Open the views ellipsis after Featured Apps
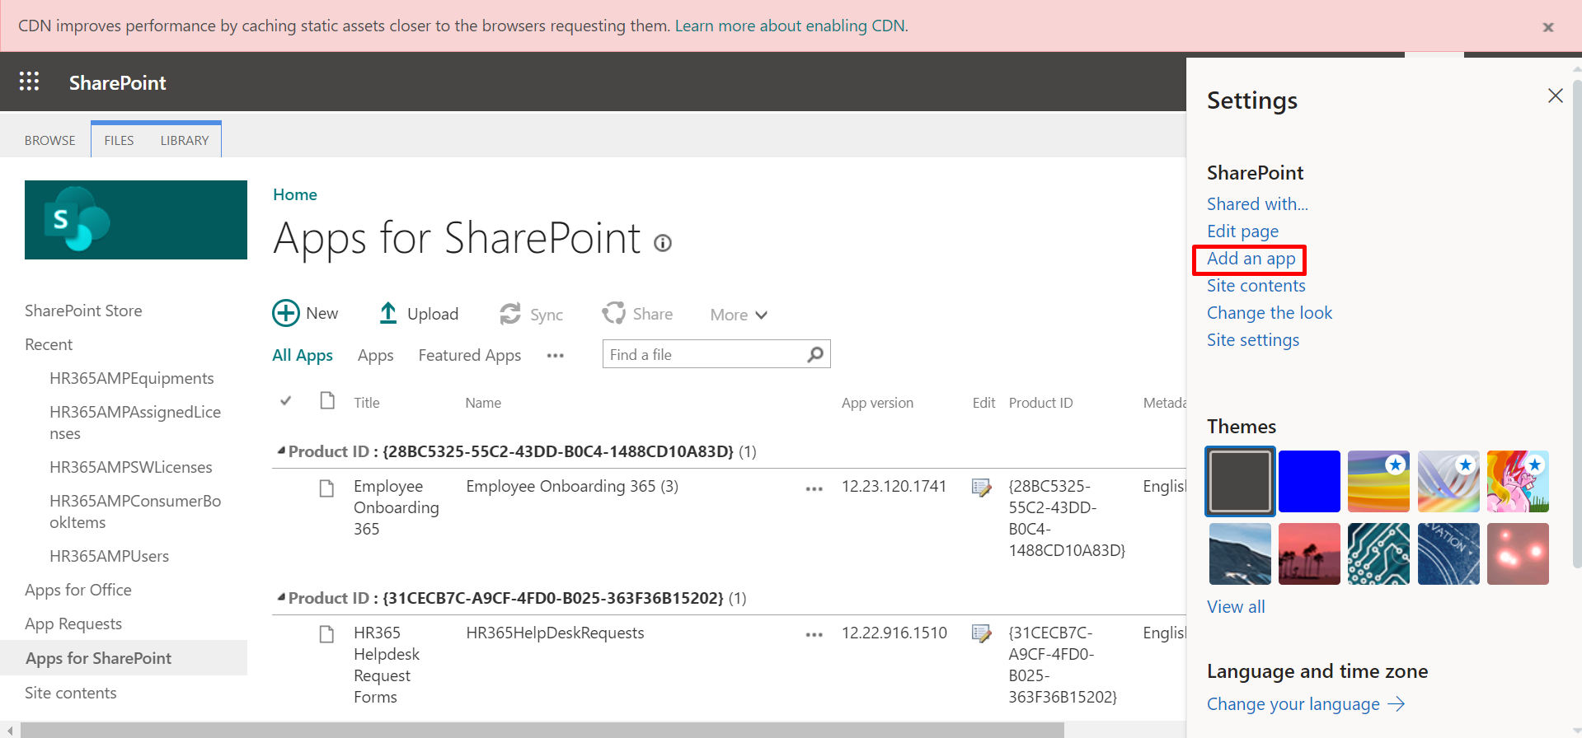 pos(556,356)
